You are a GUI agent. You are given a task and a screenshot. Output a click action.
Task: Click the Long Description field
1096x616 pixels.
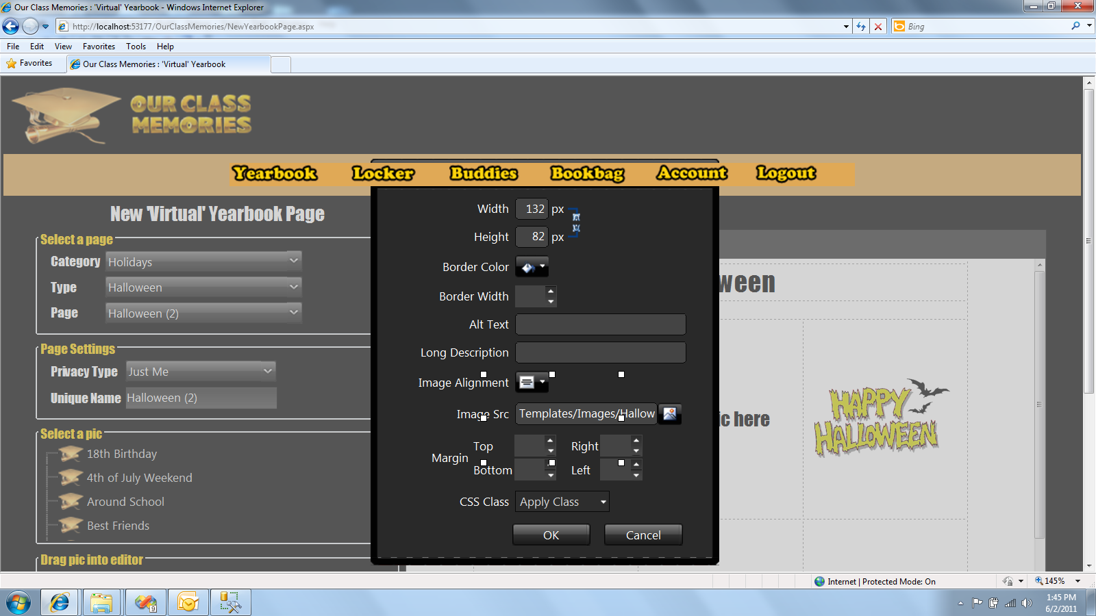point(601,352)
